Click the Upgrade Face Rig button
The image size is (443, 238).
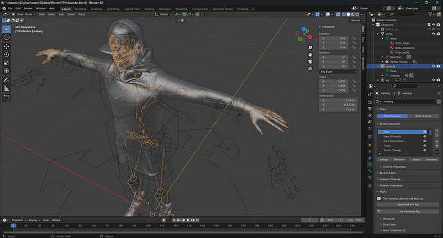click(408, 205)
